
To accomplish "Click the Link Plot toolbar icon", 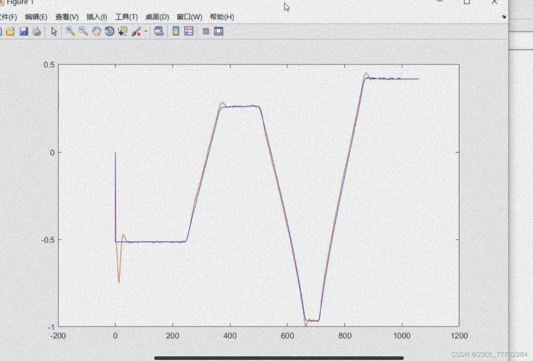I will (159, 31).
